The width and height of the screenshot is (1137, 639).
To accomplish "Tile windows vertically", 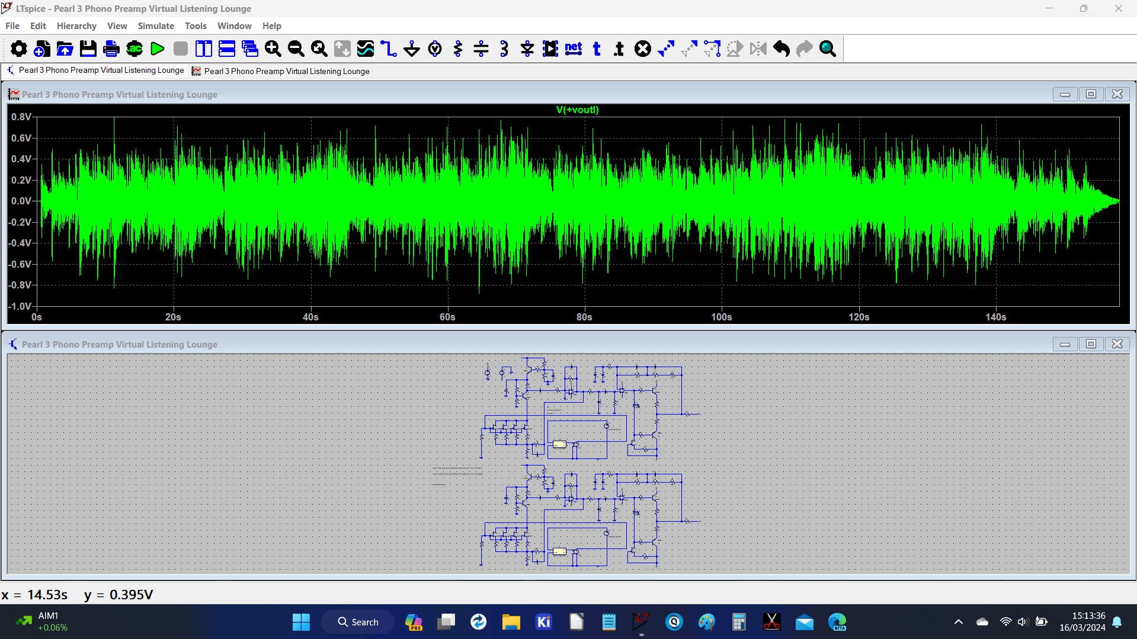I will click(204, 49).
